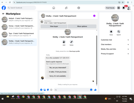Click the Search Facebook field
The width and height of the screenshot is (134, 103).
(x=21, y=8)
